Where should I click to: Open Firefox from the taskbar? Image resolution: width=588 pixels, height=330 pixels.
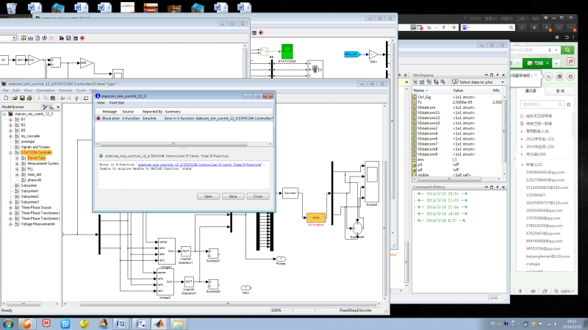(x=26, y=323)
